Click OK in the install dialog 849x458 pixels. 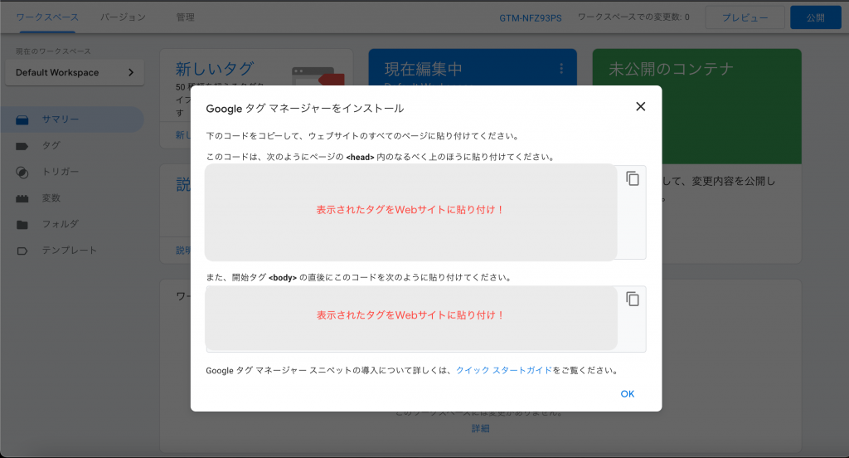tap(627, 394)
